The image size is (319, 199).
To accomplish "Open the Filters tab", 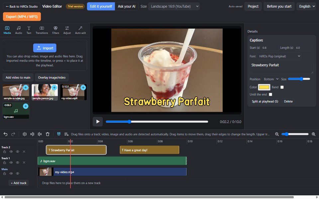I will 55,30.
